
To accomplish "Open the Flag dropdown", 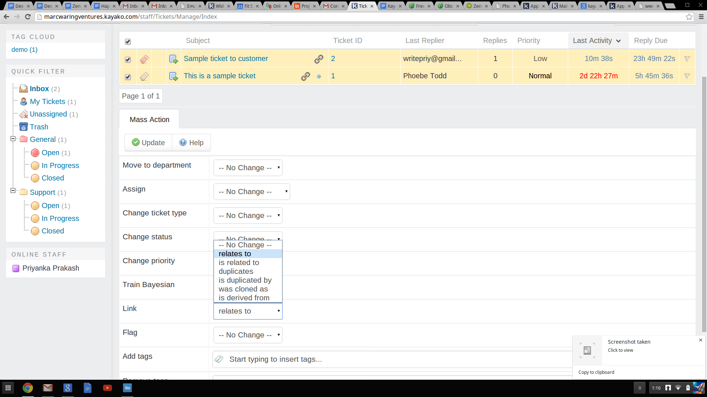I will [248, 335].
